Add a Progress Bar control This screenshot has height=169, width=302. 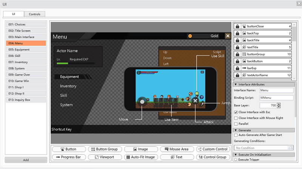tap(68, 157)
